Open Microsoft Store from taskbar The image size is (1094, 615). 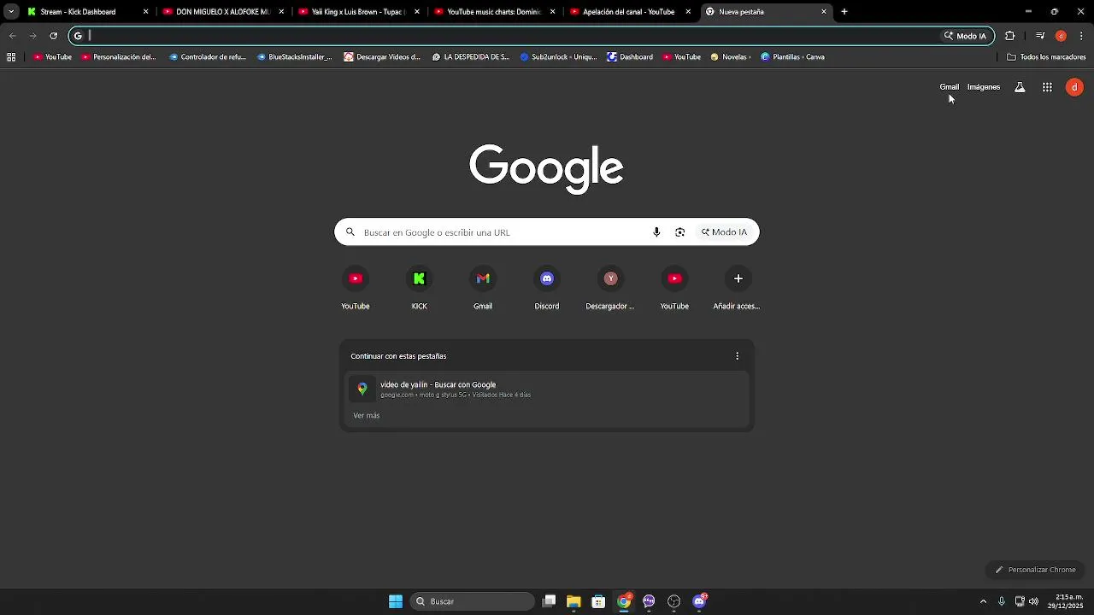[598, 601]
